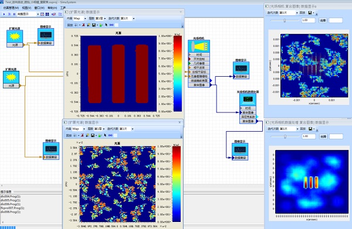
Task: Click 时间 port on 光场相机 node
Action: (x=199, y=54)
